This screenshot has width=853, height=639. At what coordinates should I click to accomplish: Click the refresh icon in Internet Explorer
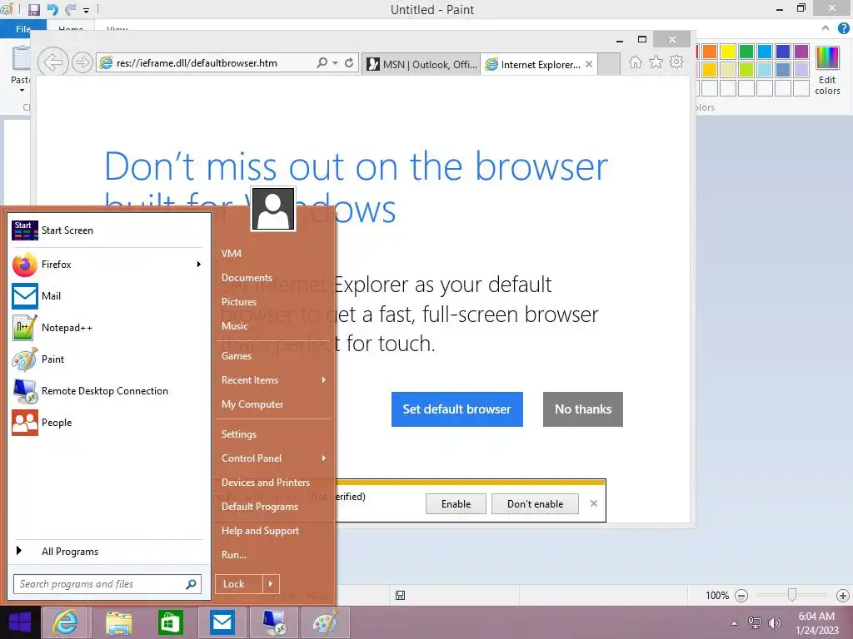(349, 63)
